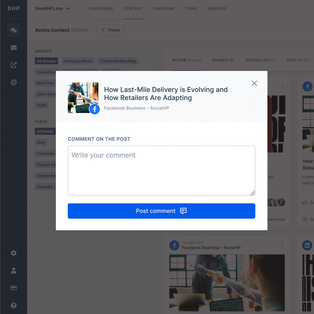Click the SHP logo in sidebar

tap(13, 8)
